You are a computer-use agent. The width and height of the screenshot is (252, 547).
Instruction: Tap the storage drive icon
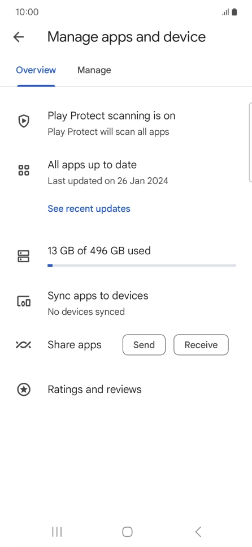[24, 256]
